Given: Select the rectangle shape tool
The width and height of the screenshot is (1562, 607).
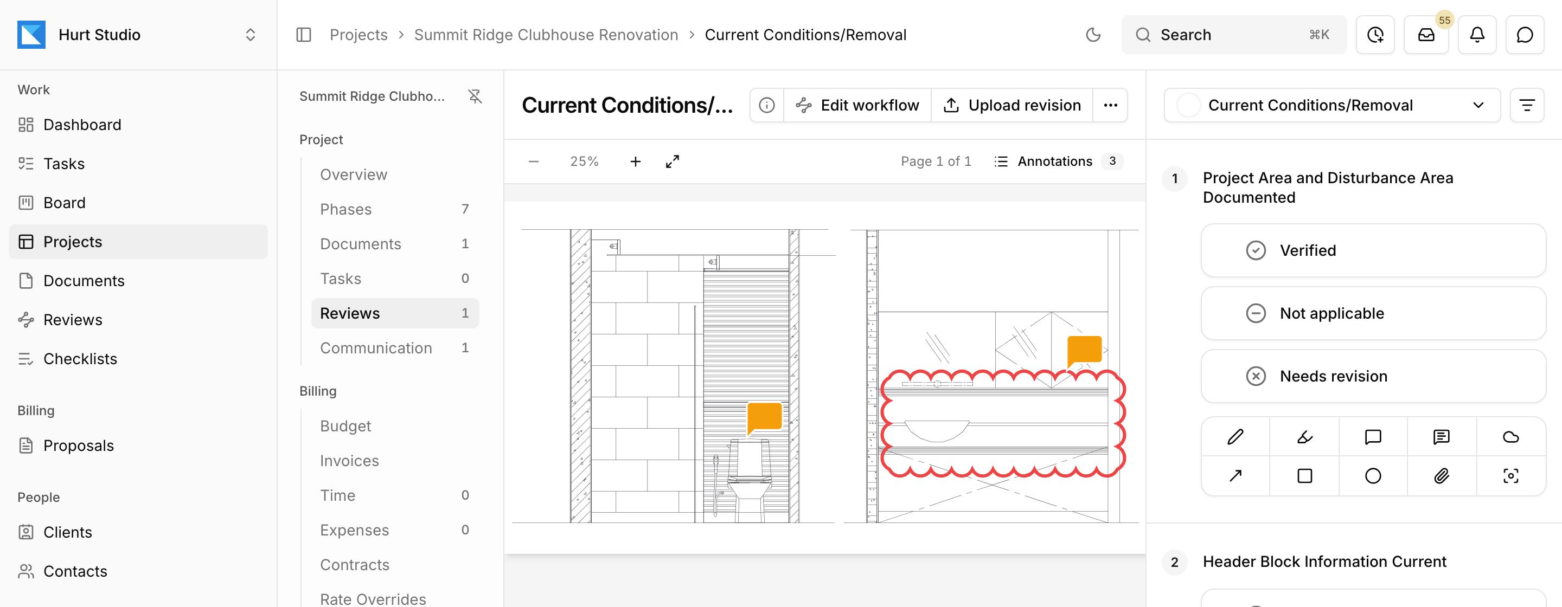Looking at the screenshot, I should point(1304,475).
